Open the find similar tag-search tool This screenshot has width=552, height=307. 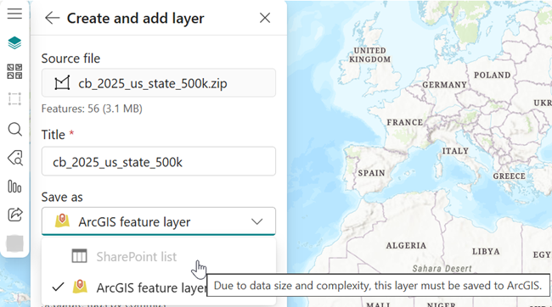[x=15, y=158]
